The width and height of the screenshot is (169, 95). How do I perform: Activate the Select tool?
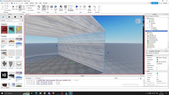pos(13,7)
